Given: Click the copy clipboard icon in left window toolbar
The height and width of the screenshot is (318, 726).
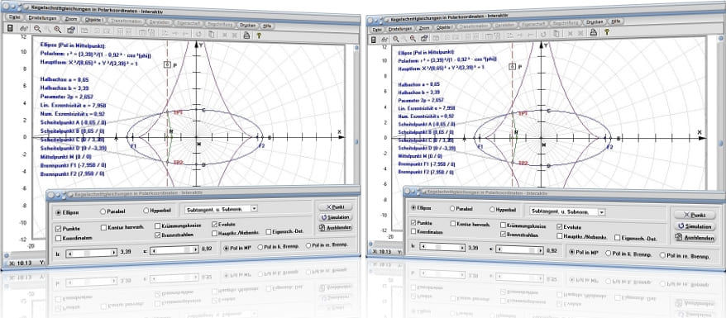Looking at the screenshot, I should coord(211,34).
